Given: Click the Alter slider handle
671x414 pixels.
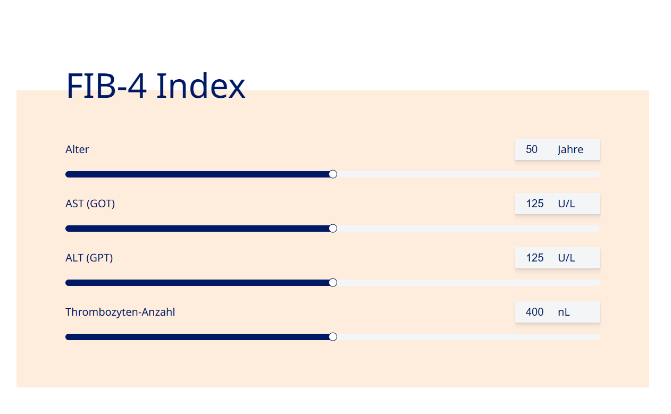Looking at the screenshot, I should [x=333, y=174].
